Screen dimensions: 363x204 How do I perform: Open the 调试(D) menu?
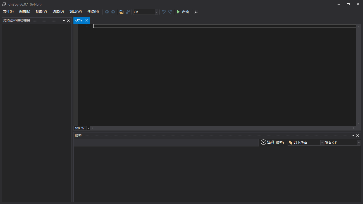pyautogui.click(x=58, y=11)
